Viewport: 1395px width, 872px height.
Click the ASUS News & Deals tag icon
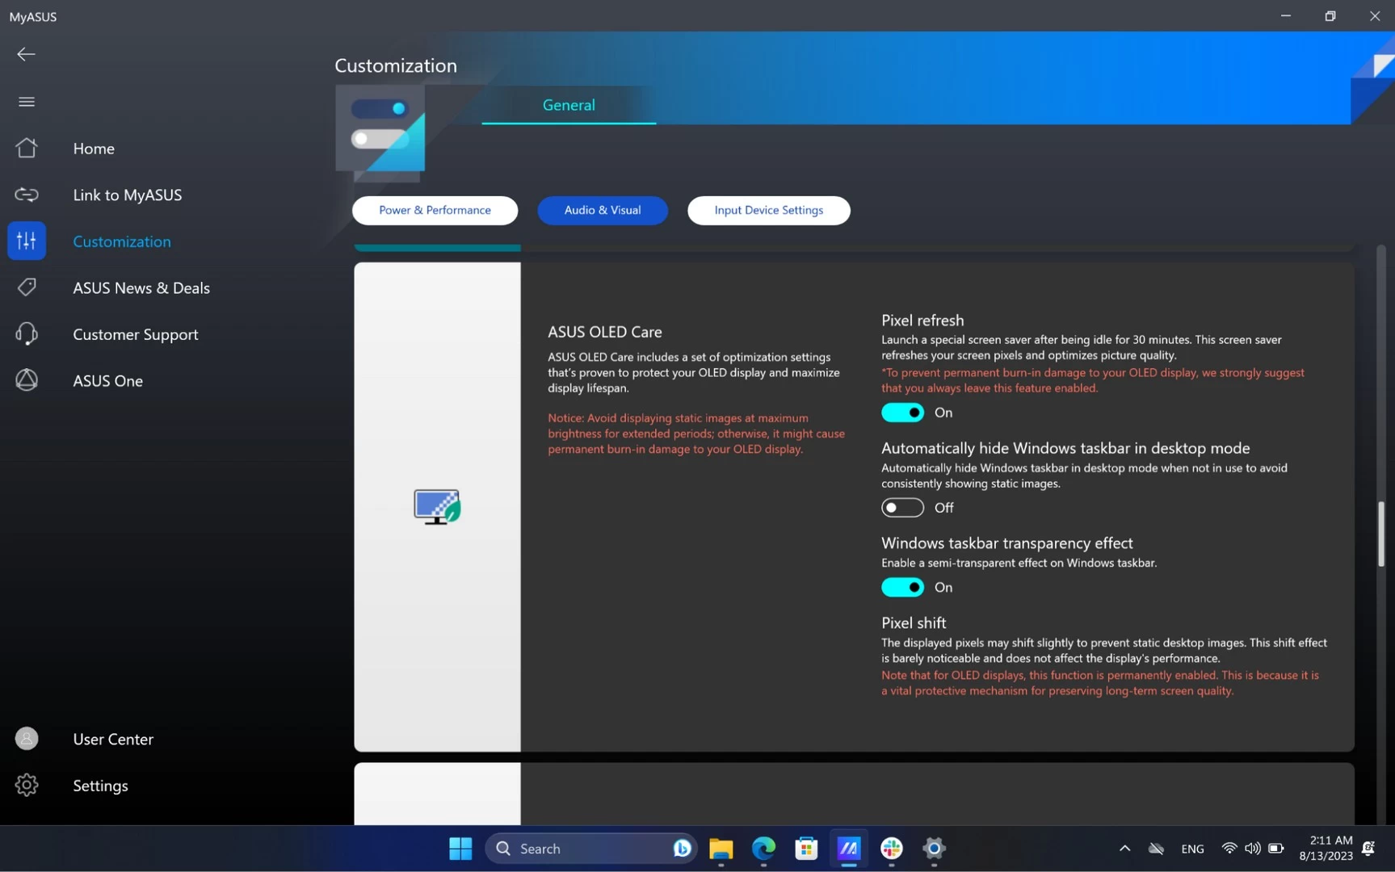coord(27,287)
